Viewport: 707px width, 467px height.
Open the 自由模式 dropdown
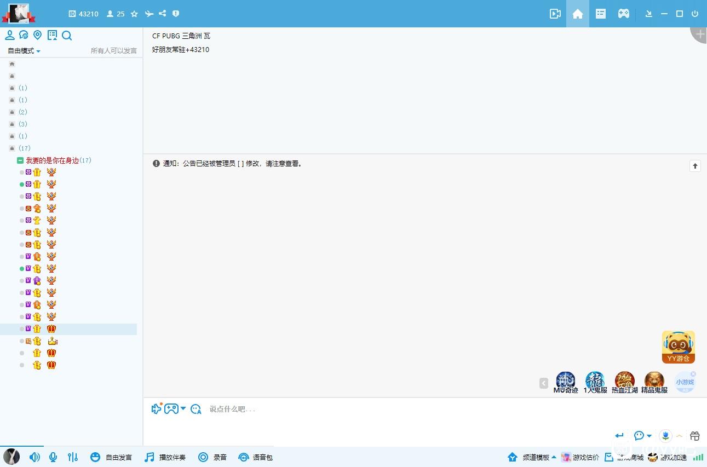click(24, 51)
